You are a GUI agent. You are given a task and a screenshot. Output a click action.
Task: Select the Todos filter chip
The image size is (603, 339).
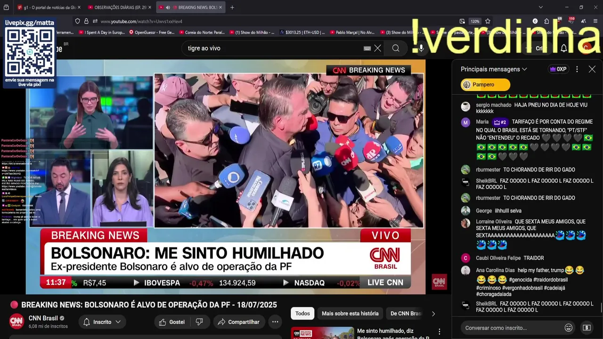tap(302, 314)
